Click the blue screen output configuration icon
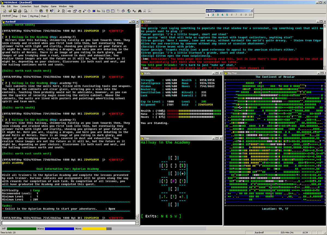The height and width of the screenshot is (235, 327). coord(94,11)
